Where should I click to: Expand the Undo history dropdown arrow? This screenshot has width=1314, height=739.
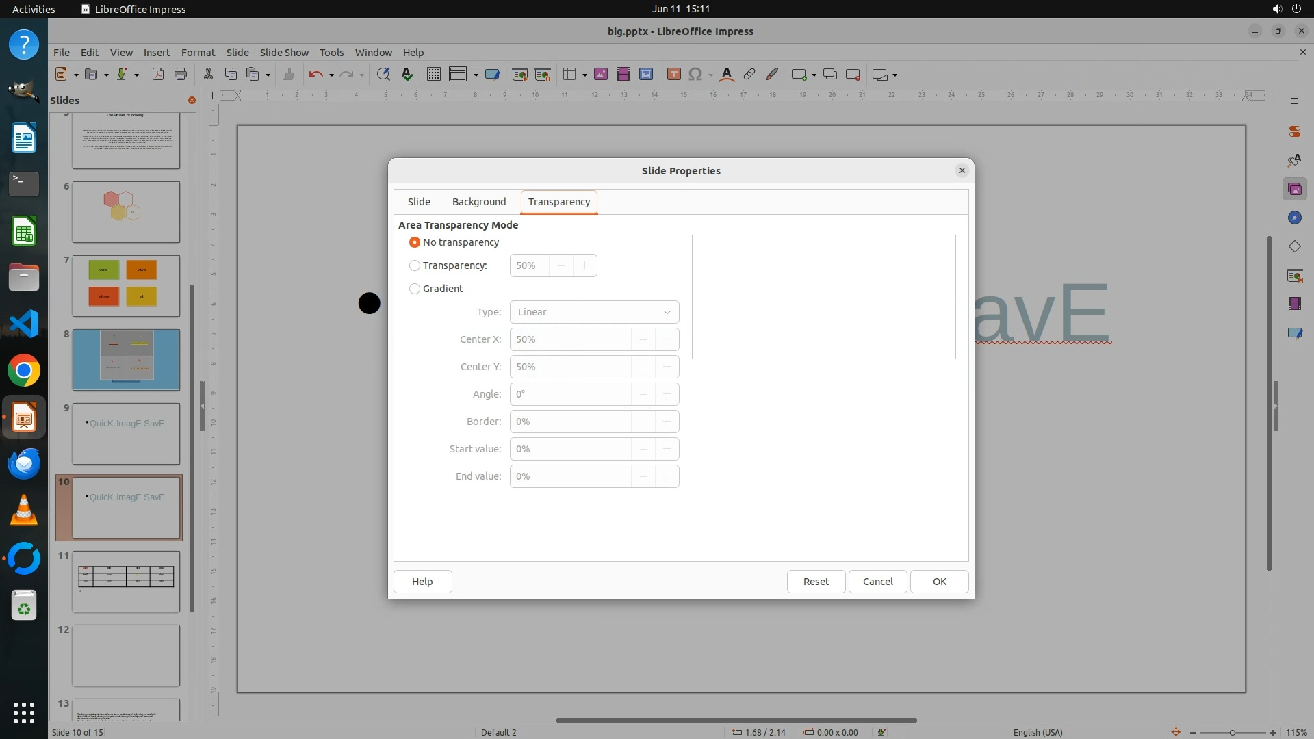click(x=331, y=75)
